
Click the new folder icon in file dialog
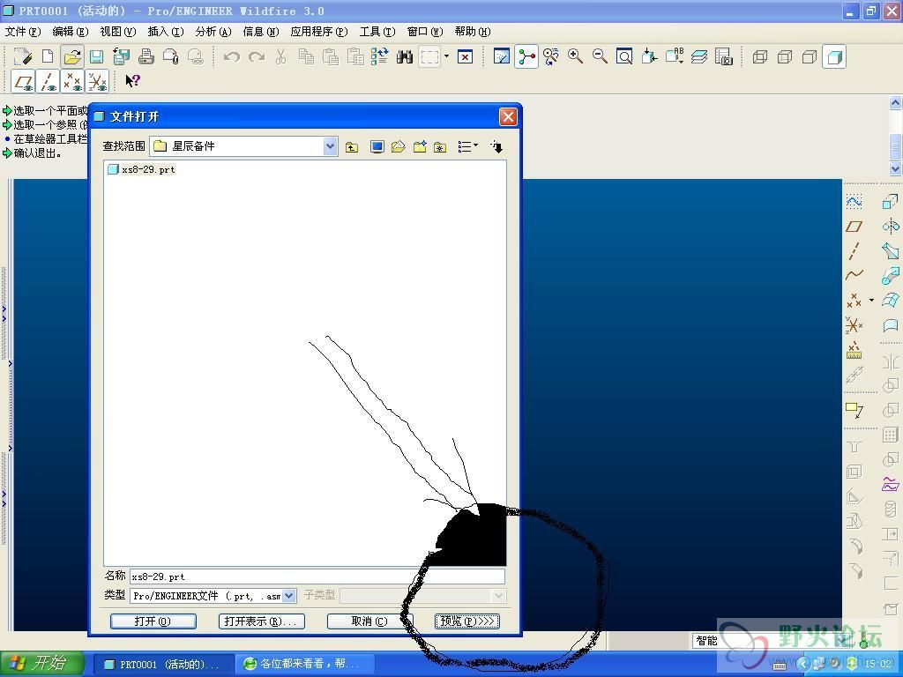pyautogui.click(x=420, y=147)
